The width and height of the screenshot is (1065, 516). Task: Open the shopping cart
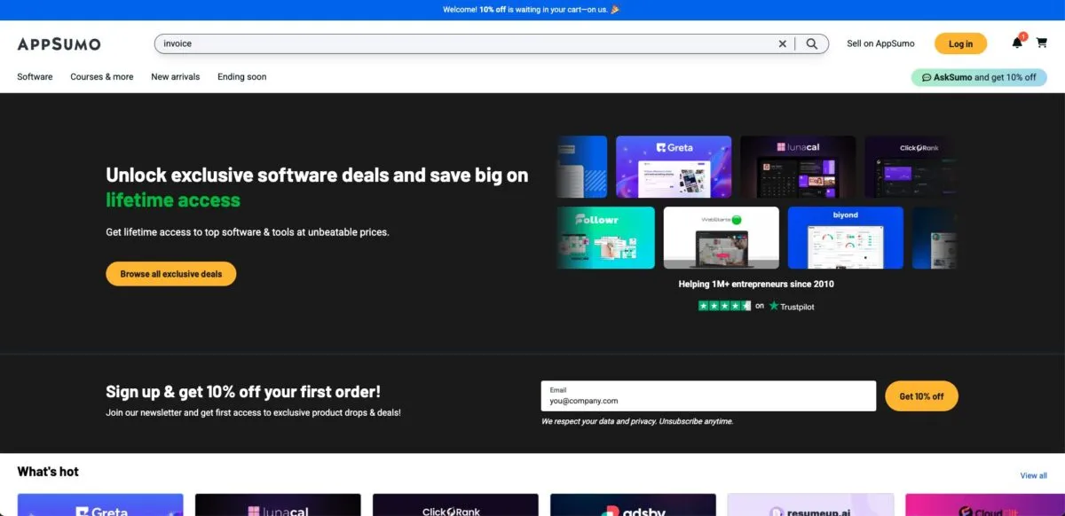point(1041,43)
